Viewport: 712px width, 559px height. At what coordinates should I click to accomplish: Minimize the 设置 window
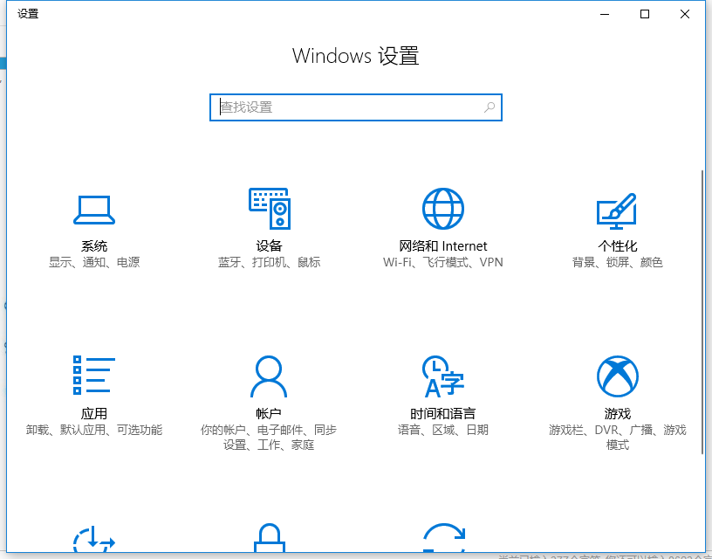[603, 14]
